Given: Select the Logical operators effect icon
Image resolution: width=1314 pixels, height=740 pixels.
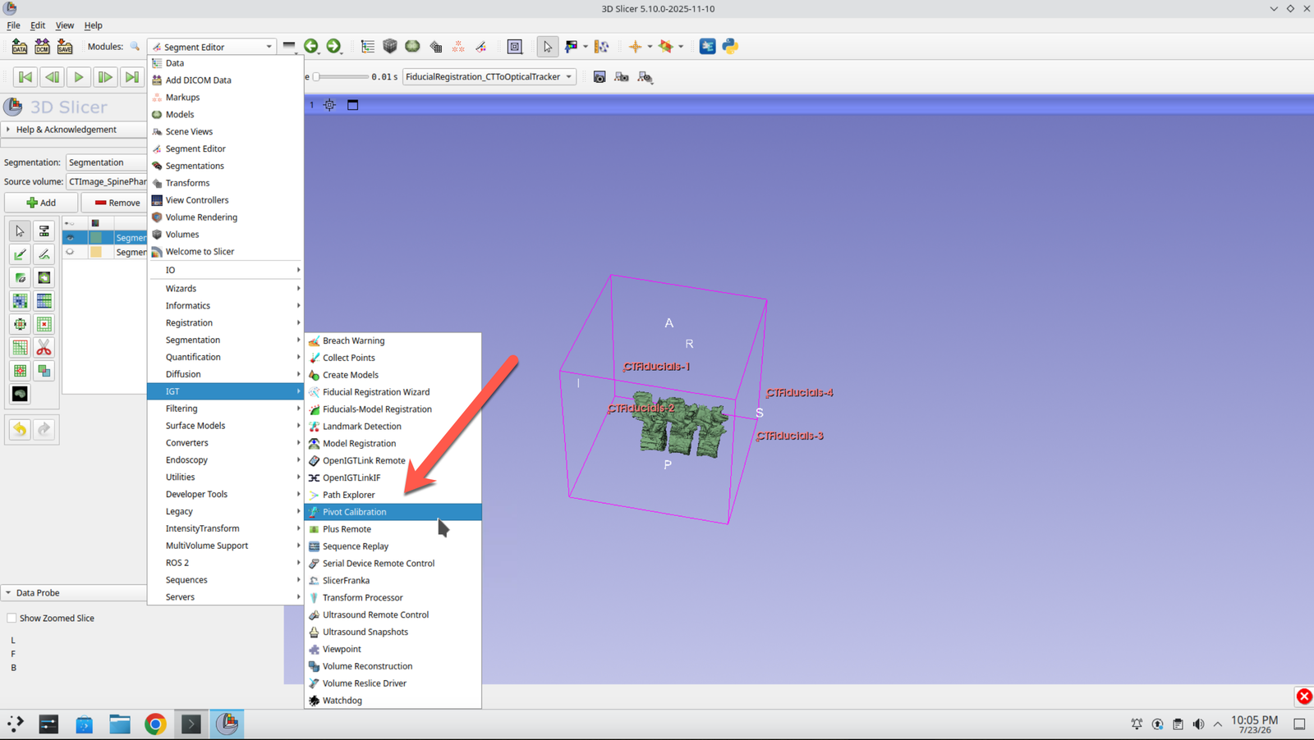Looking at the screenshot, I should click(x=44, y=371).
